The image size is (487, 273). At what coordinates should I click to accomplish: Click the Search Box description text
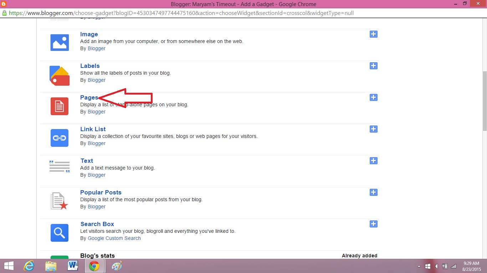pos(158,231)
